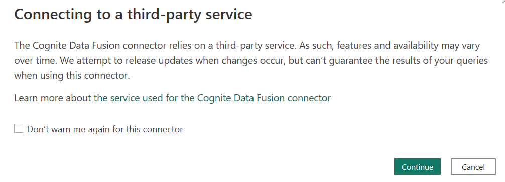This screenshot has height=182, width=505.
Task: Tick the Don't warn me again checkbox
Action: (19, 129)
